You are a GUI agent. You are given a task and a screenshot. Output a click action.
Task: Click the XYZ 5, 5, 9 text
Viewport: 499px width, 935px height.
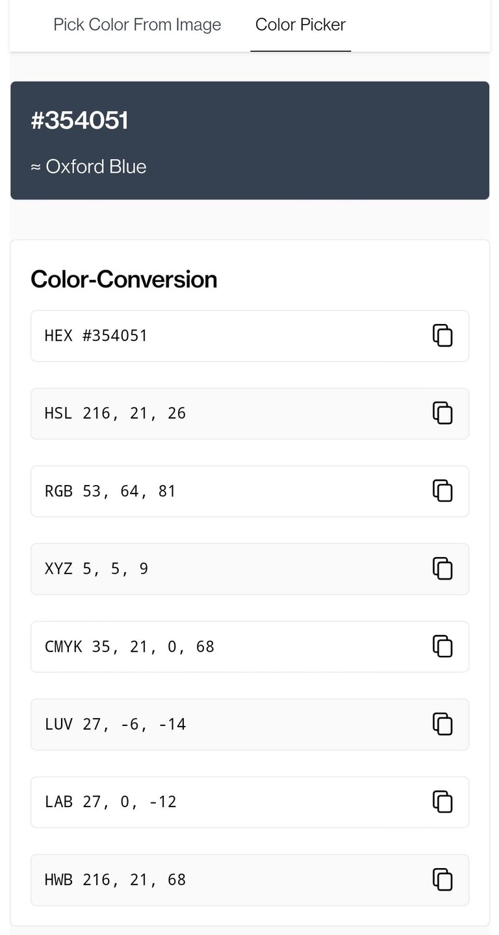(96, 569)
